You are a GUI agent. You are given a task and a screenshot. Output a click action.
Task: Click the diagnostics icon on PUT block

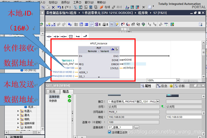coord(116,49)
